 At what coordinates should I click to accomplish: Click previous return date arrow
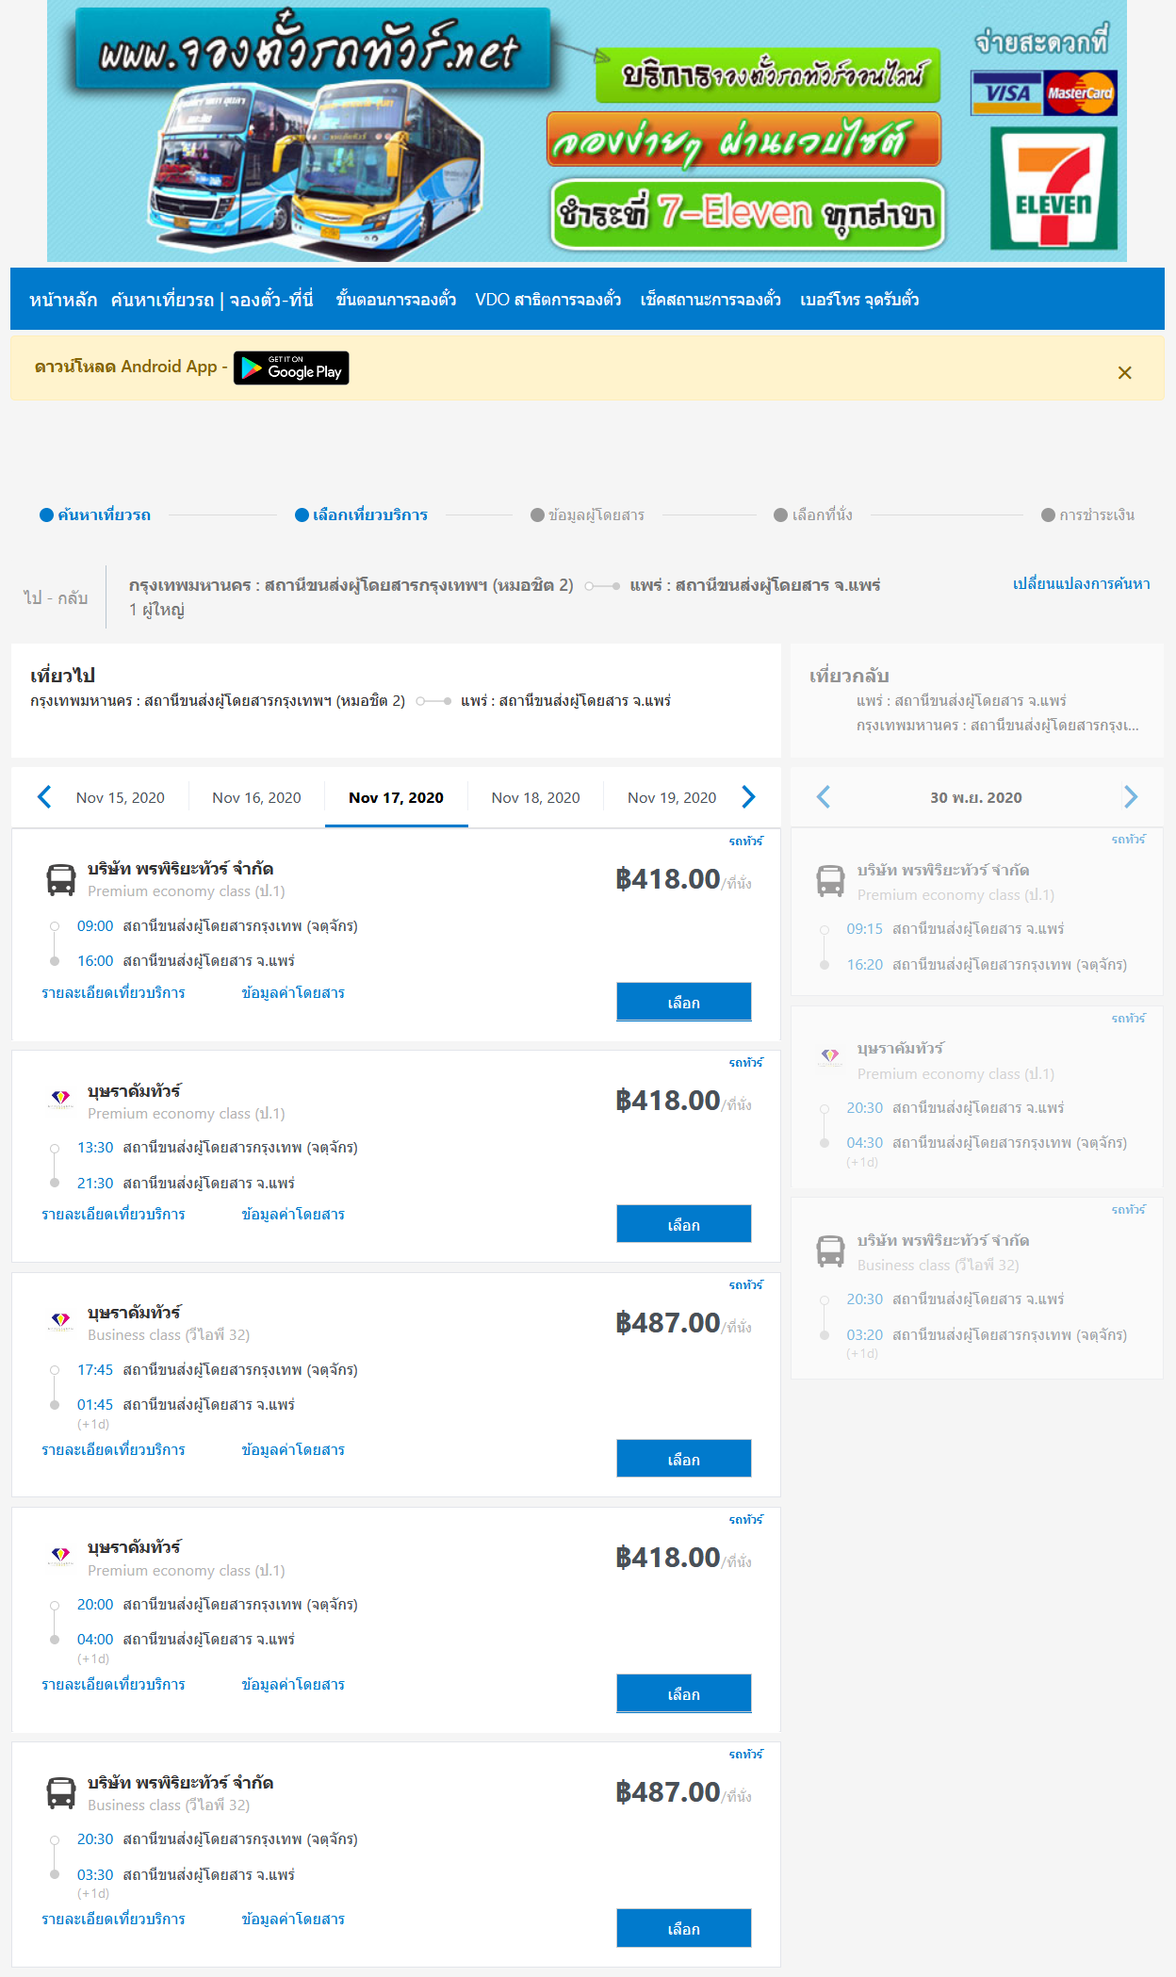pyautogui.click(x=824, y=797)
